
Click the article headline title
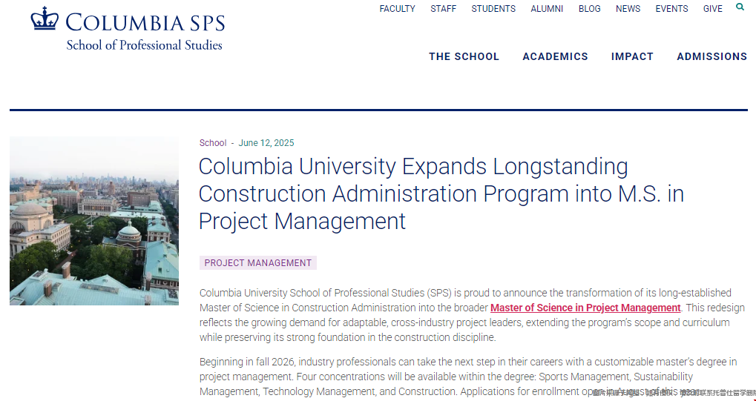pos(441,193)
